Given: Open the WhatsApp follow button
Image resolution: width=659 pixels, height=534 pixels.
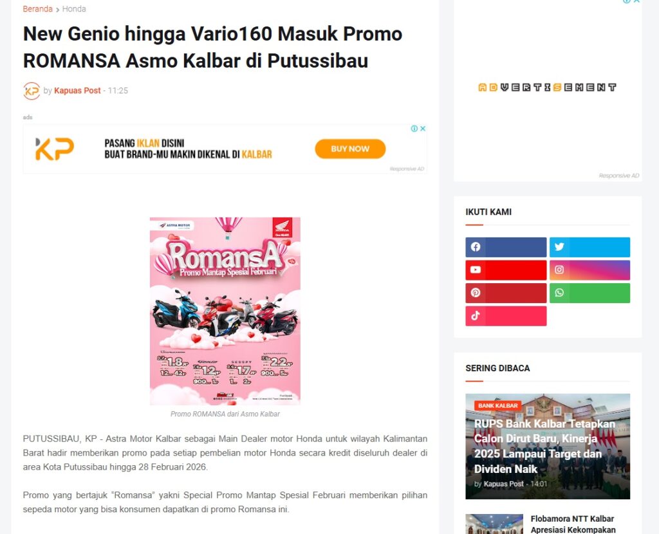Looking at the screenshot, I should pos(589,293).
